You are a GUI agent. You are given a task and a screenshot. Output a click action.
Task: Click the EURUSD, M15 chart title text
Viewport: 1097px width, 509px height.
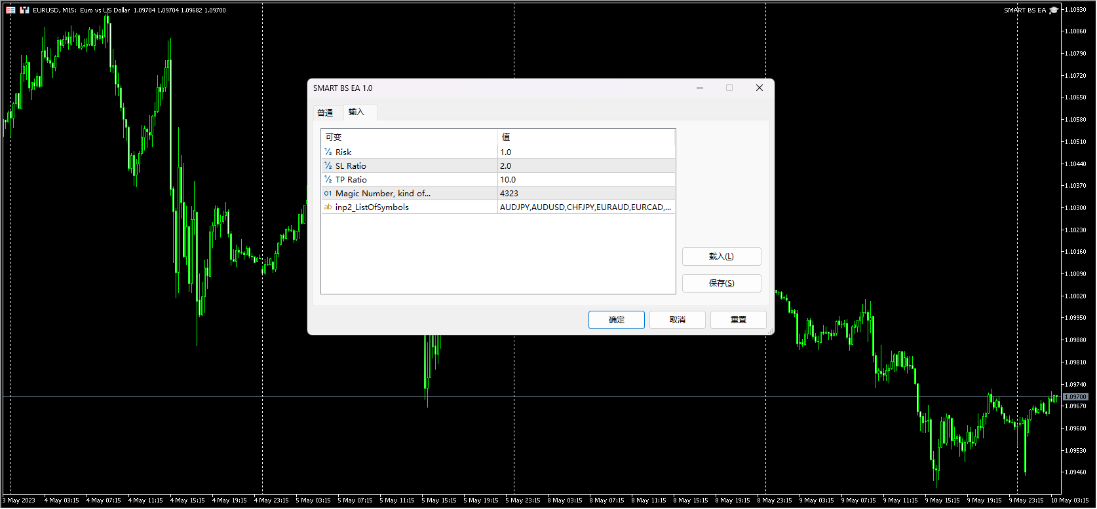[x=129, y=10]
